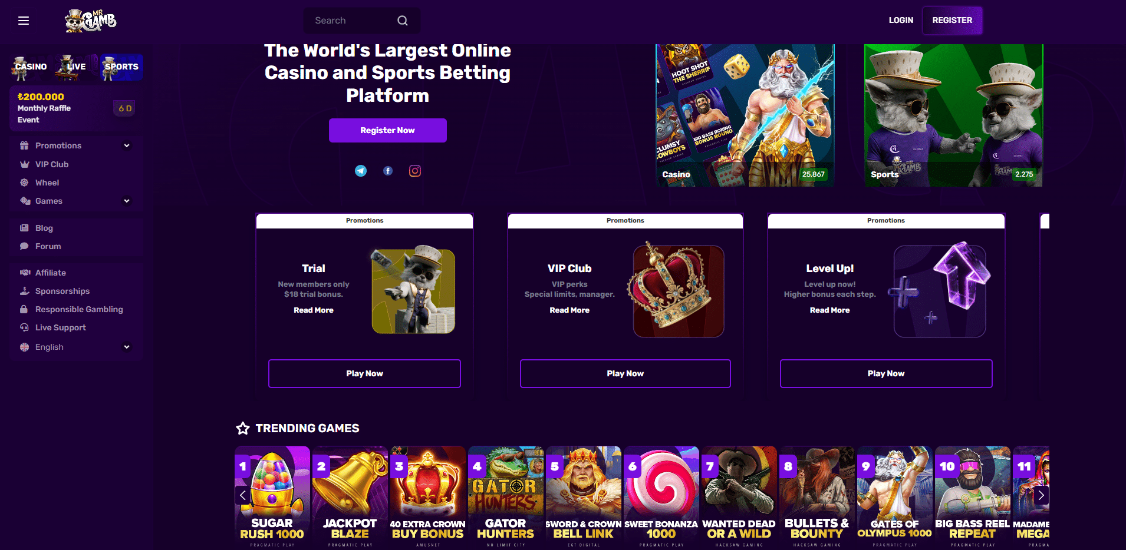Click the LOGIN link
Screen dimensions: 1126x550
(901, 20)
